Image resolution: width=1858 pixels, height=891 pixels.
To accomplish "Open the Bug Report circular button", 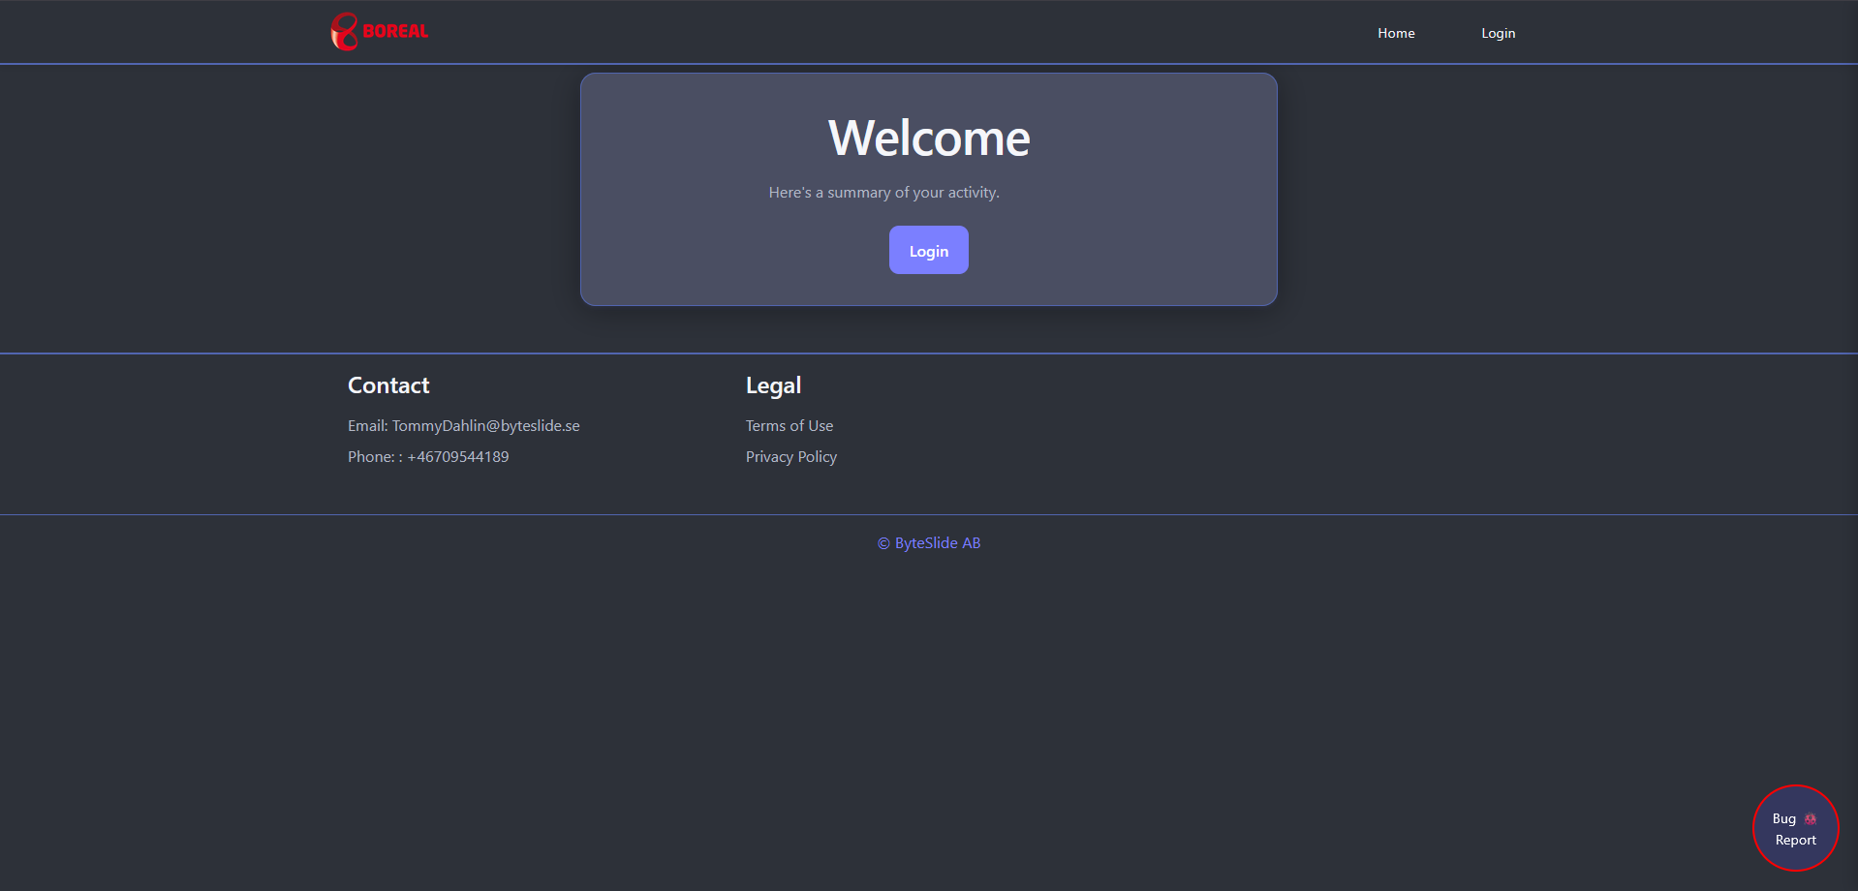I will [x=1795, y=828].
